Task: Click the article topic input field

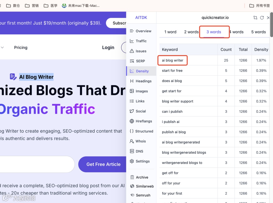Action: click(37, 164)
